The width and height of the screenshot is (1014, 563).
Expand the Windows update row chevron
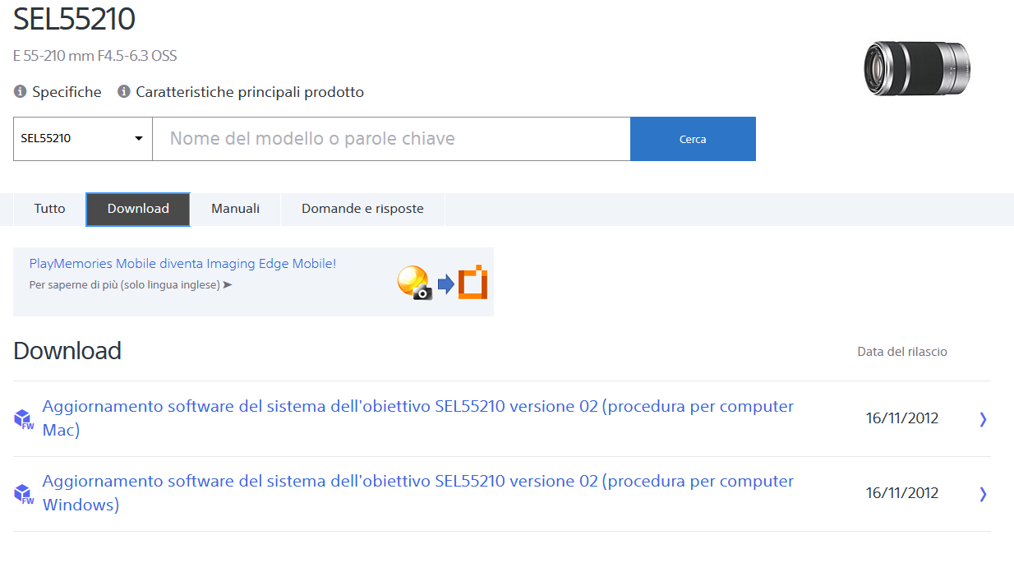click(983, 494)
